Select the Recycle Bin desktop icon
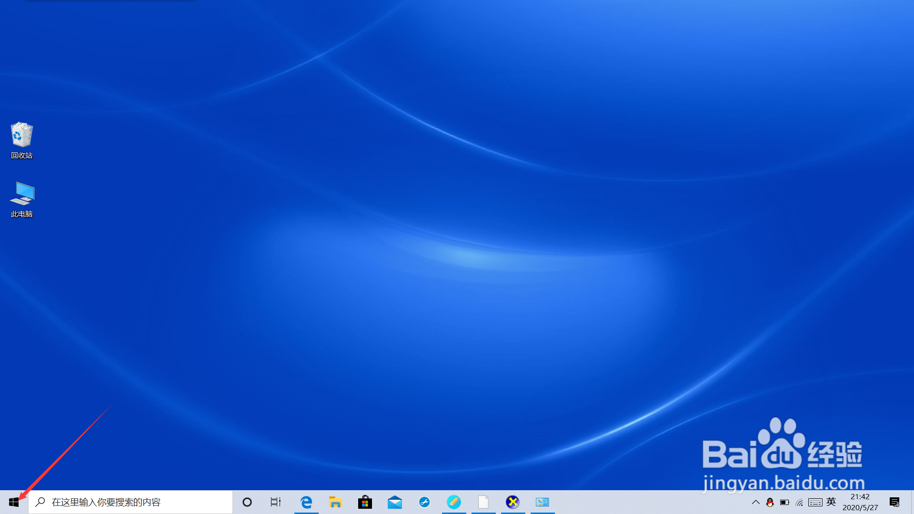Screen dimensions: 914x514 (x=22, y=140)
